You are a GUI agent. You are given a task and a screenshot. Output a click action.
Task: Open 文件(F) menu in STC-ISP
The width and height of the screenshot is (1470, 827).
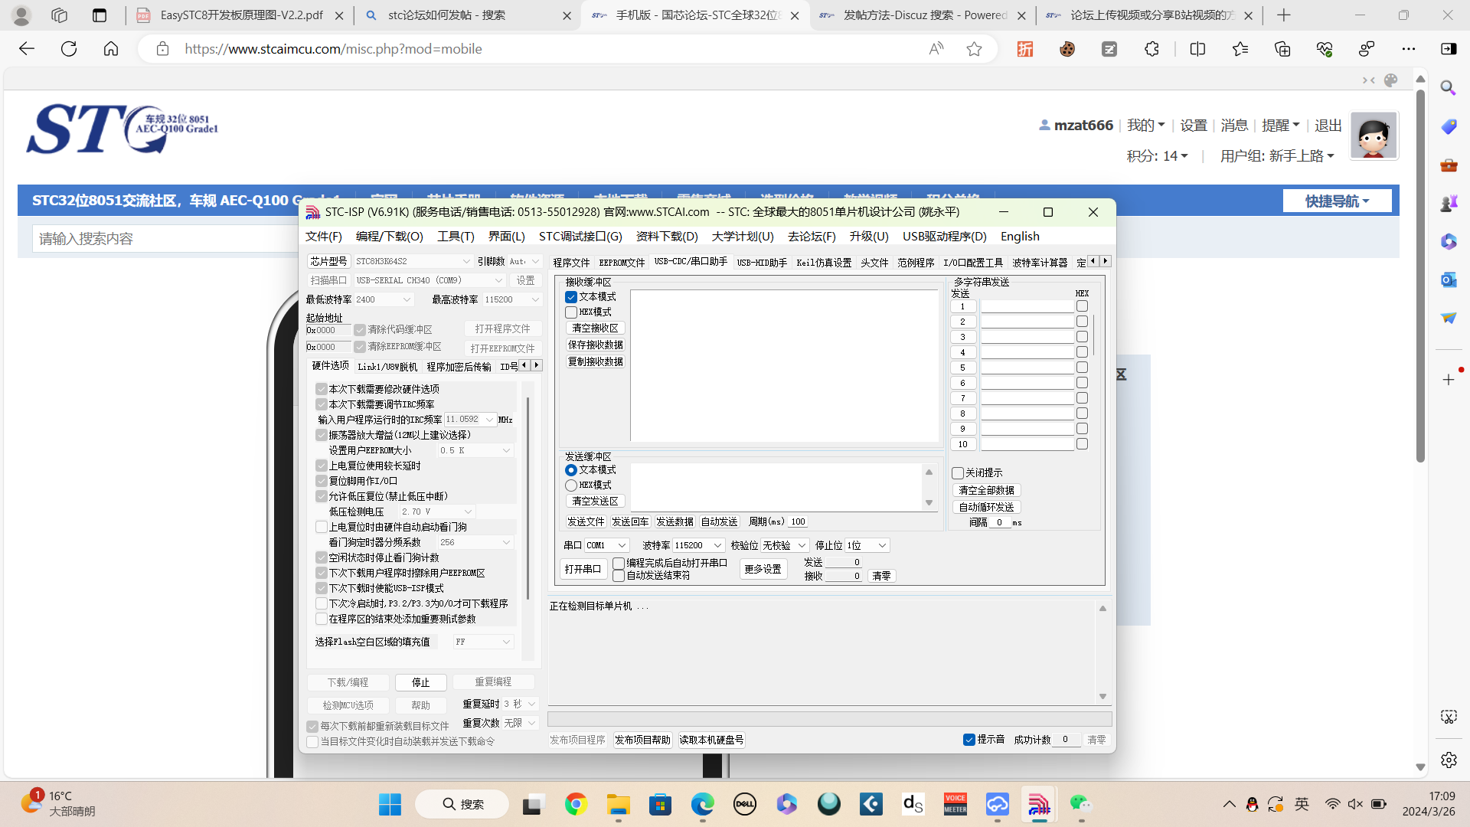(324, 236)
